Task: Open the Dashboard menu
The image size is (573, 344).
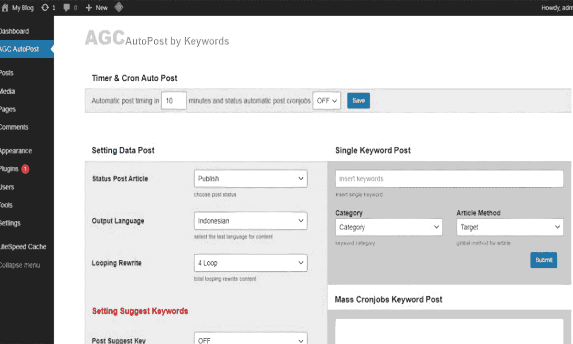Action: click(x=14, y=31)
